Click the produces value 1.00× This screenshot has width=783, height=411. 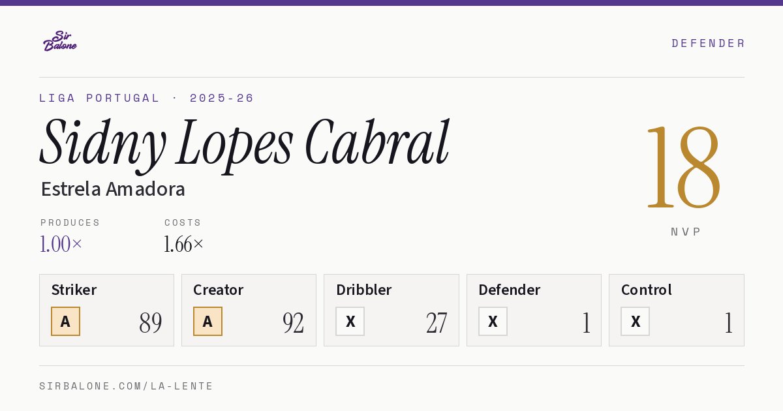pos(61,244)
